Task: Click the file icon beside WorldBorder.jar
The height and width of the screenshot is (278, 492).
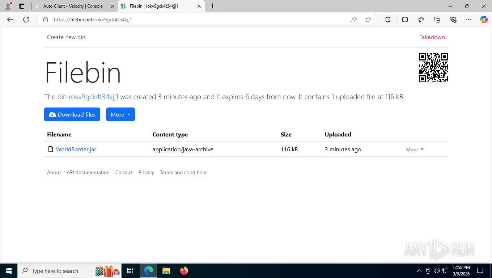Action: click(51, 149)
